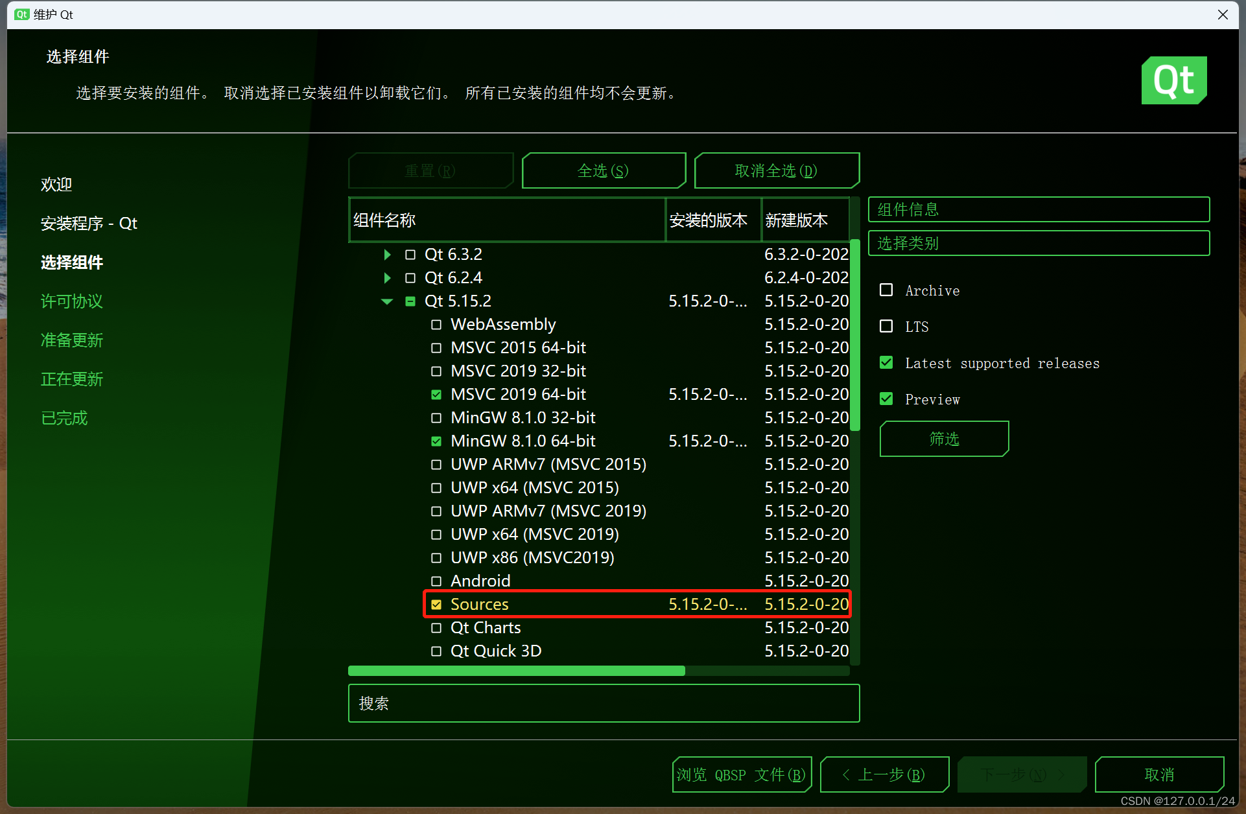Uncheck MSVC 2019 64-bit component

tap(436, 395)
